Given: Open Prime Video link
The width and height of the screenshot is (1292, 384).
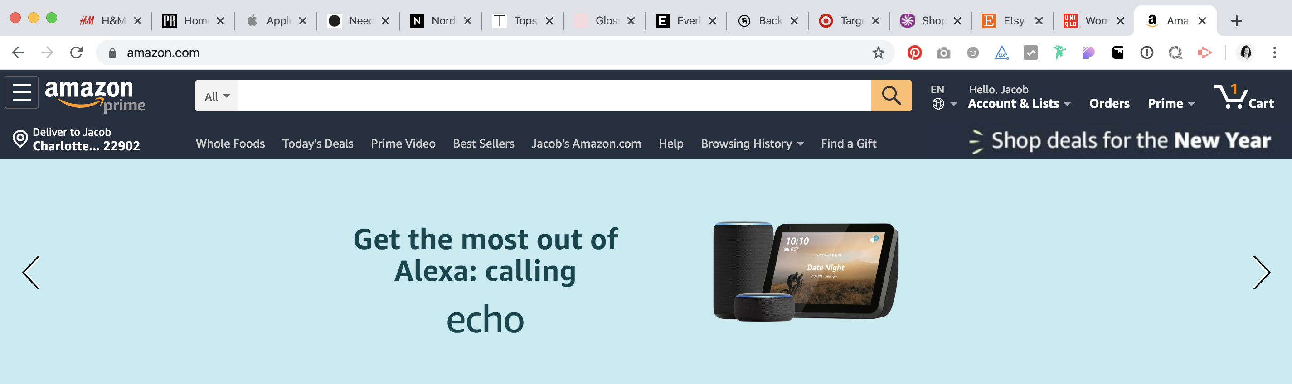Looking at the screenshot, I should point(403,144).
